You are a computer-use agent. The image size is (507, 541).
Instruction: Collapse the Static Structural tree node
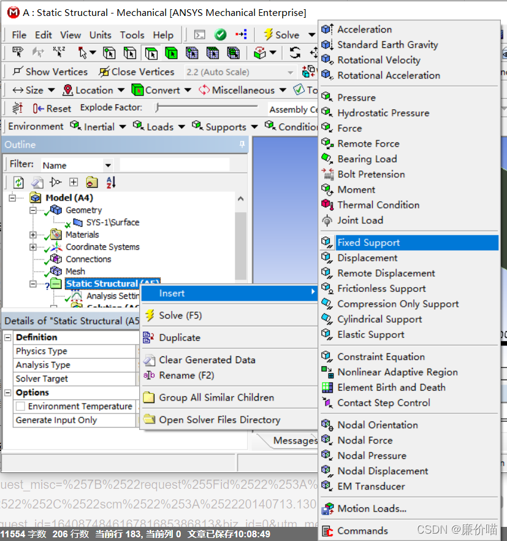[32, 284]
